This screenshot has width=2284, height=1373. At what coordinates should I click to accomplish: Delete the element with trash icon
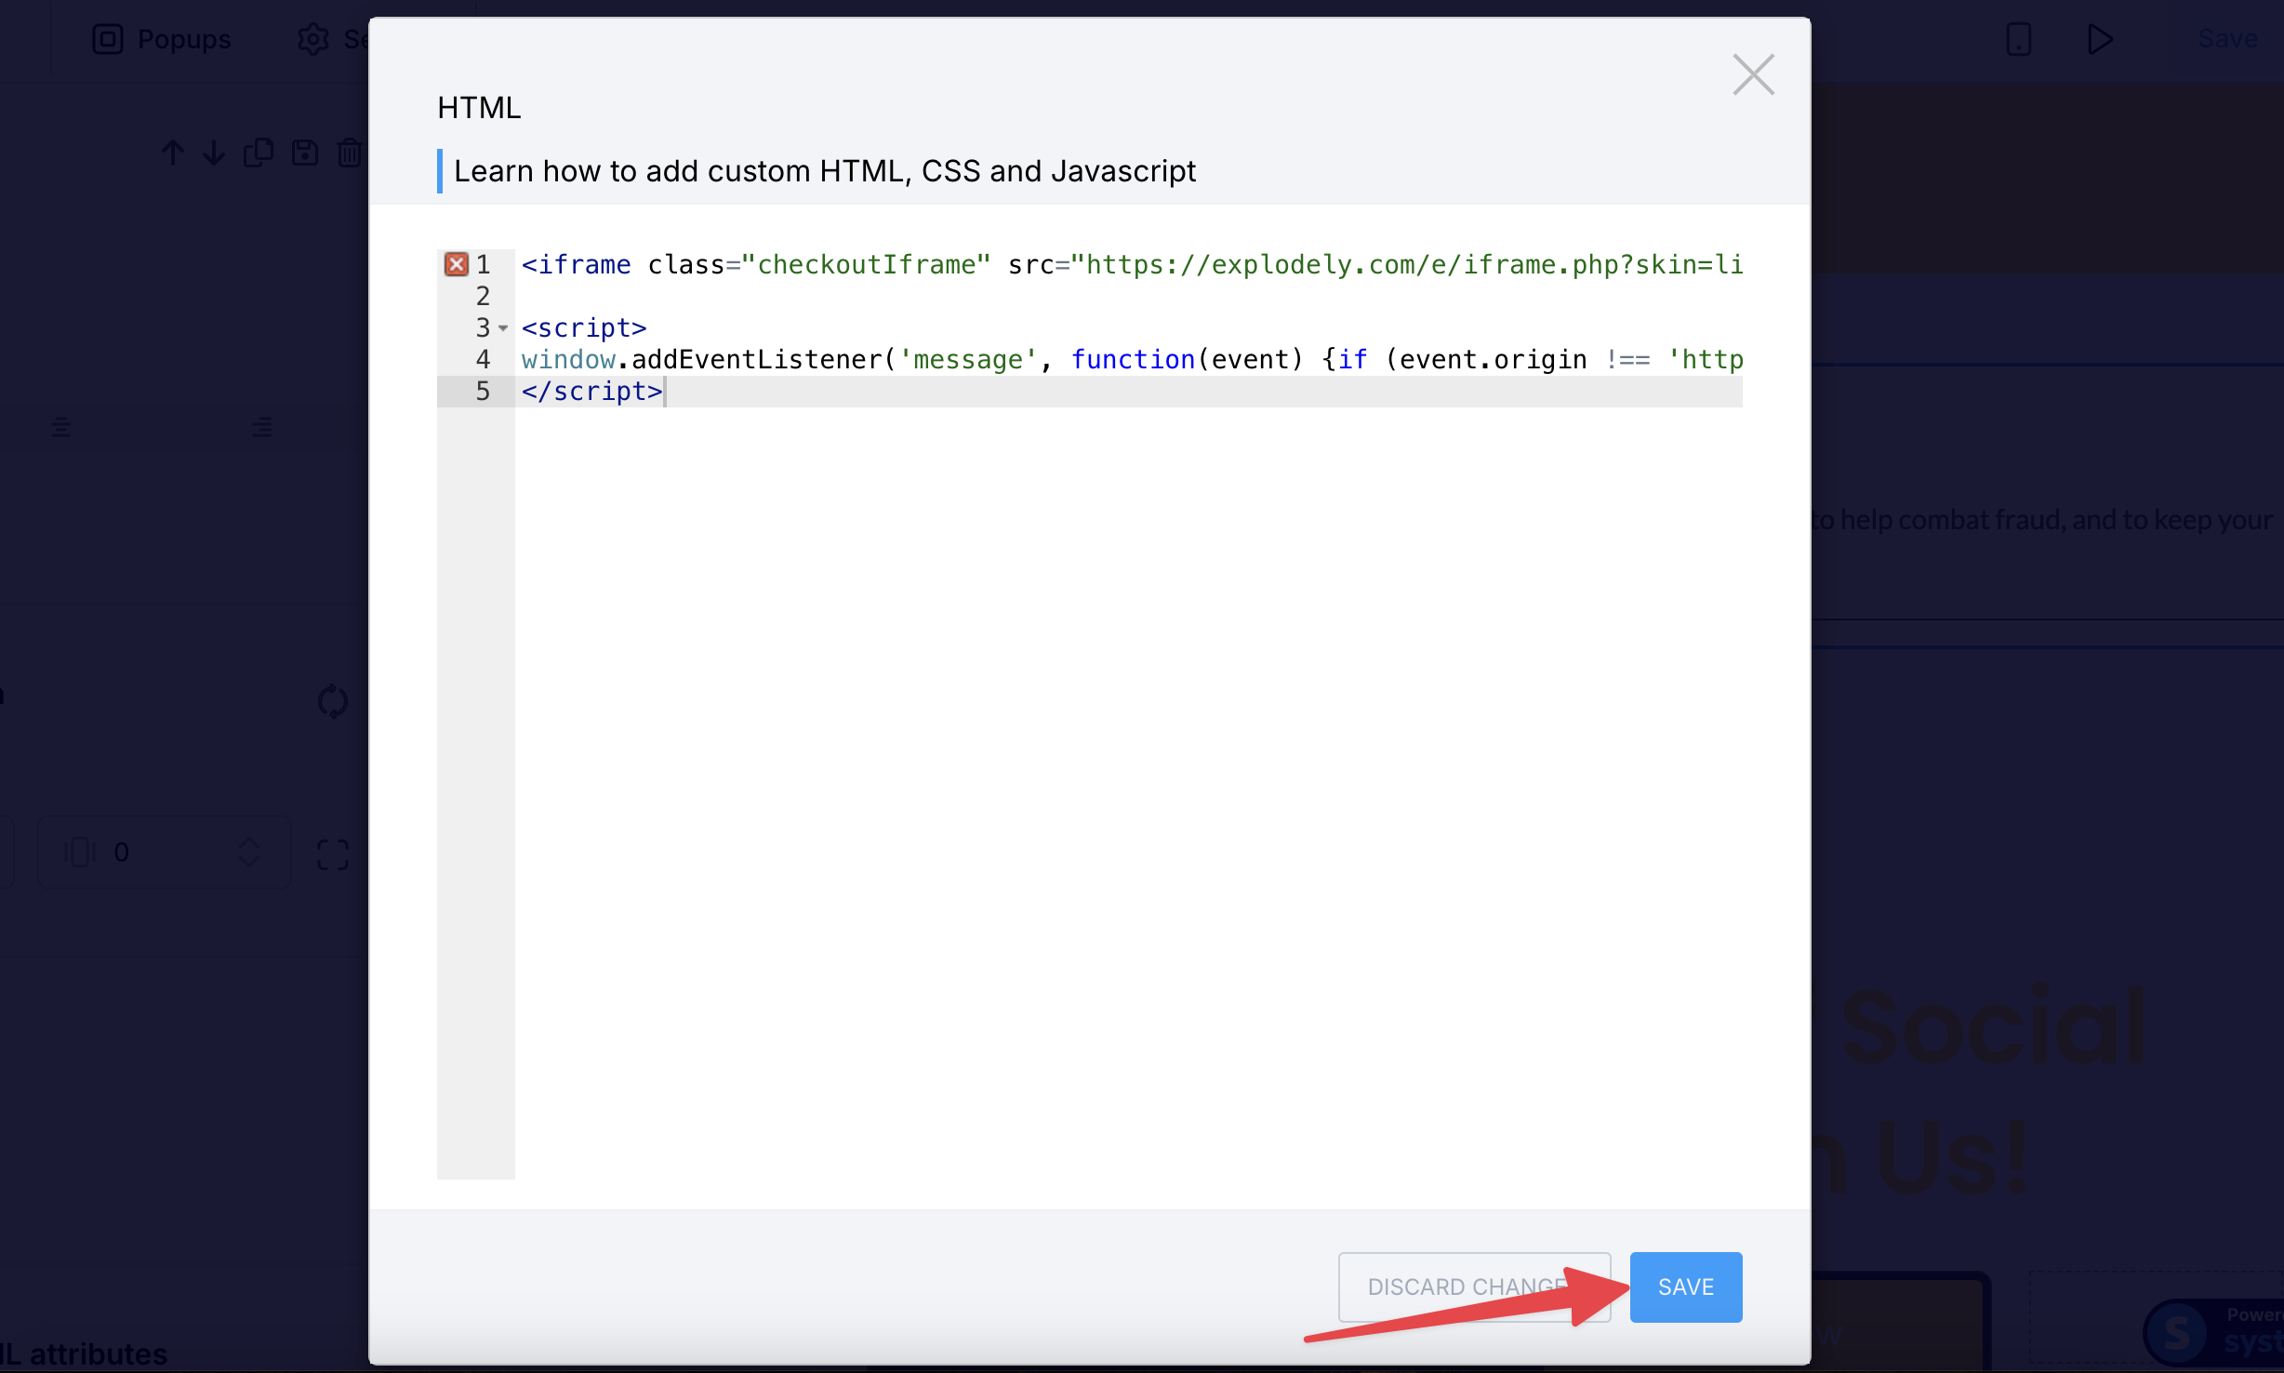point(350,153)
